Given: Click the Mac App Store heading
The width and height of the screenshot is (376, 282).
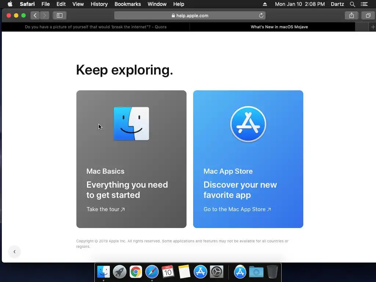Looking at the screenshot, I should coord(228,171).
